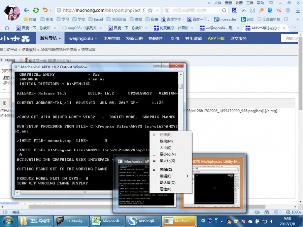Choose 最小化(N) in the context menu

click(x=171, y=154)
